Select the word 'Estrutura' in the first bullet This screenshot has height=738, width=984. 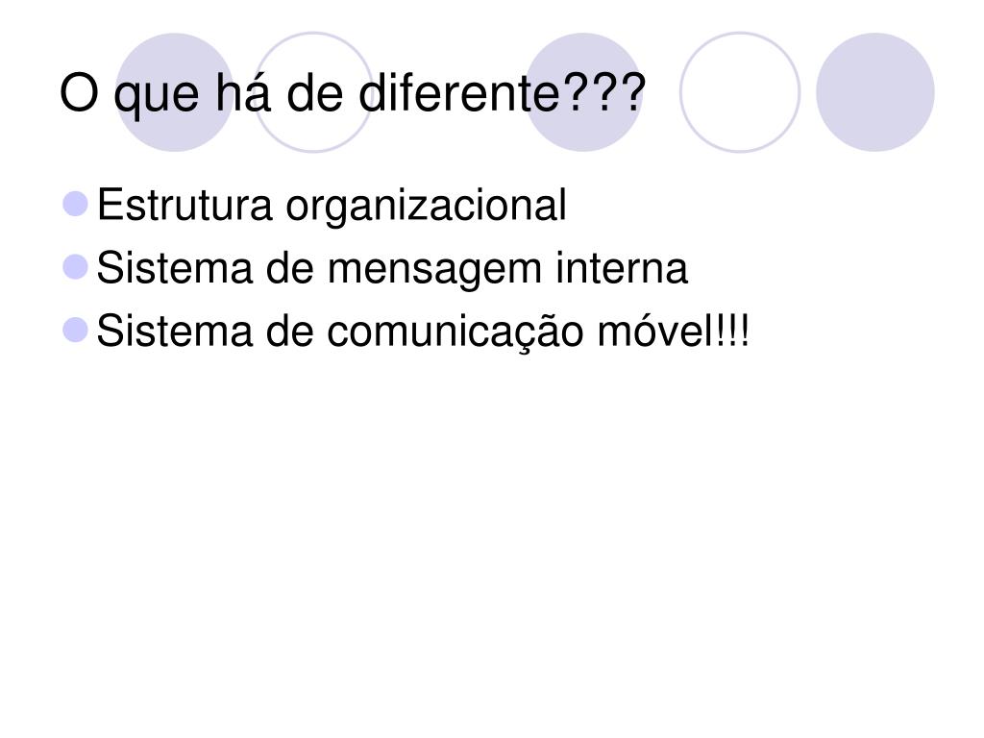click(184, 205)
